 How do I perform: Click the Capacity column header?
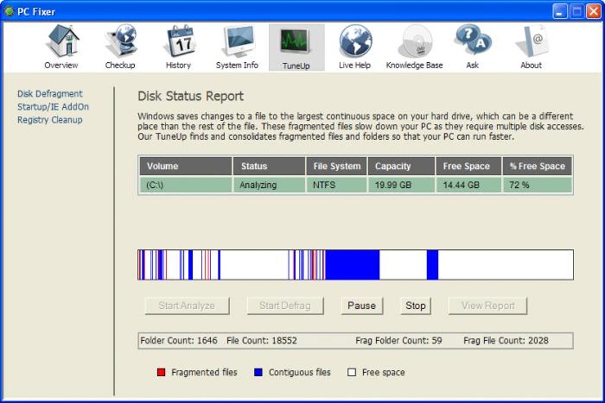click(x=402, y=166)
